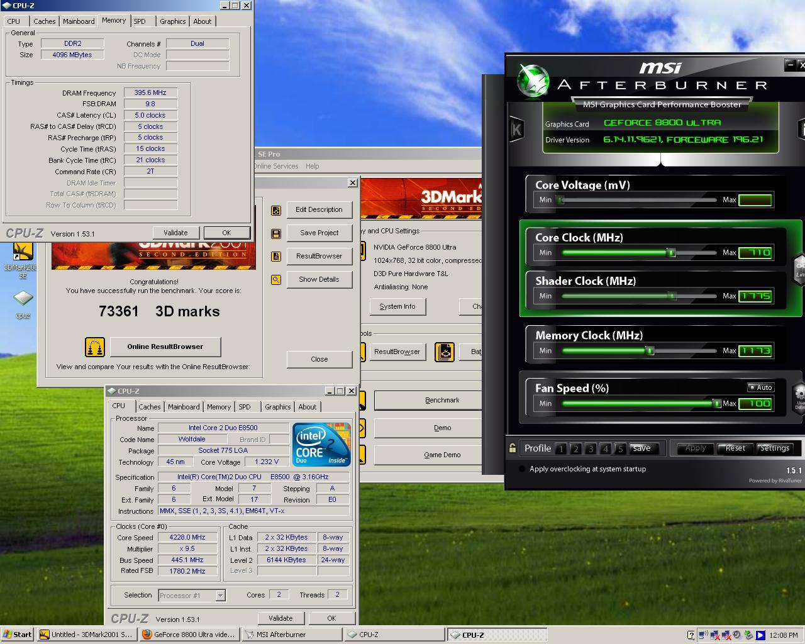Open SPD tab in top CPU-Z window

[140, 21]
